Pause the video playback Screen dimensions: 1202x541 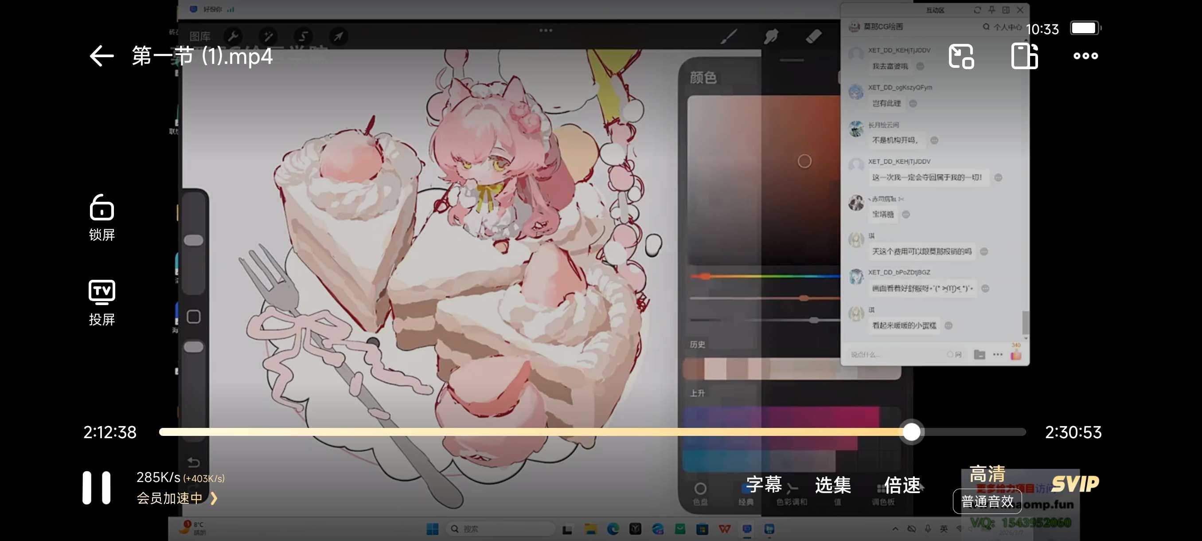97,487
